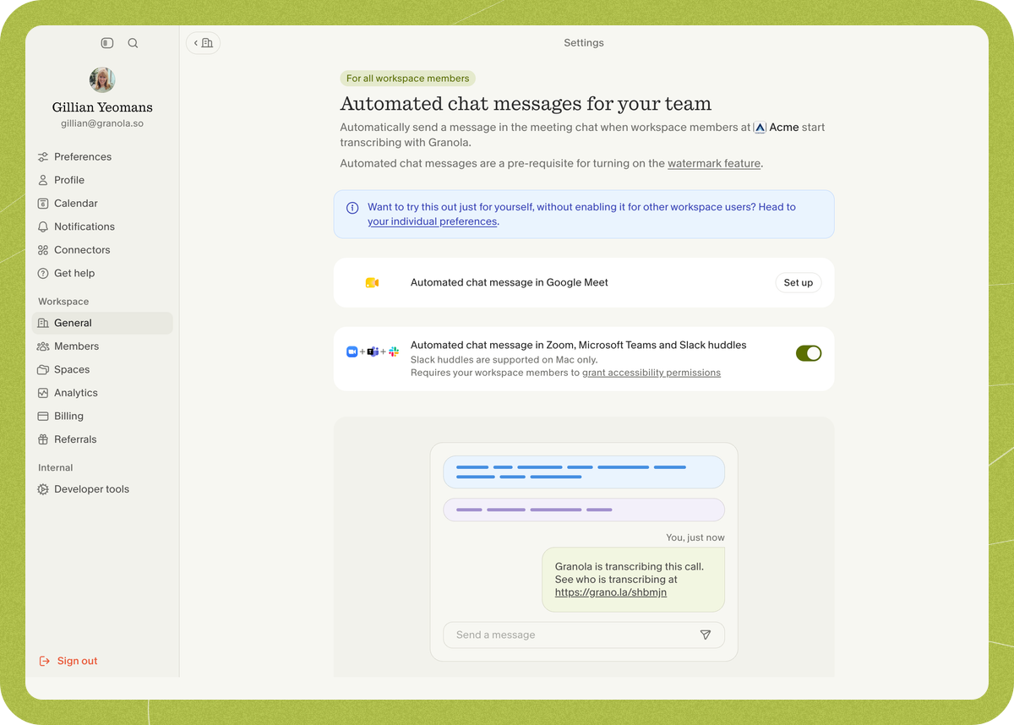1014x725 pixels.
Task: Click the Microsoft Teams app icon
Action: point(373,352)
